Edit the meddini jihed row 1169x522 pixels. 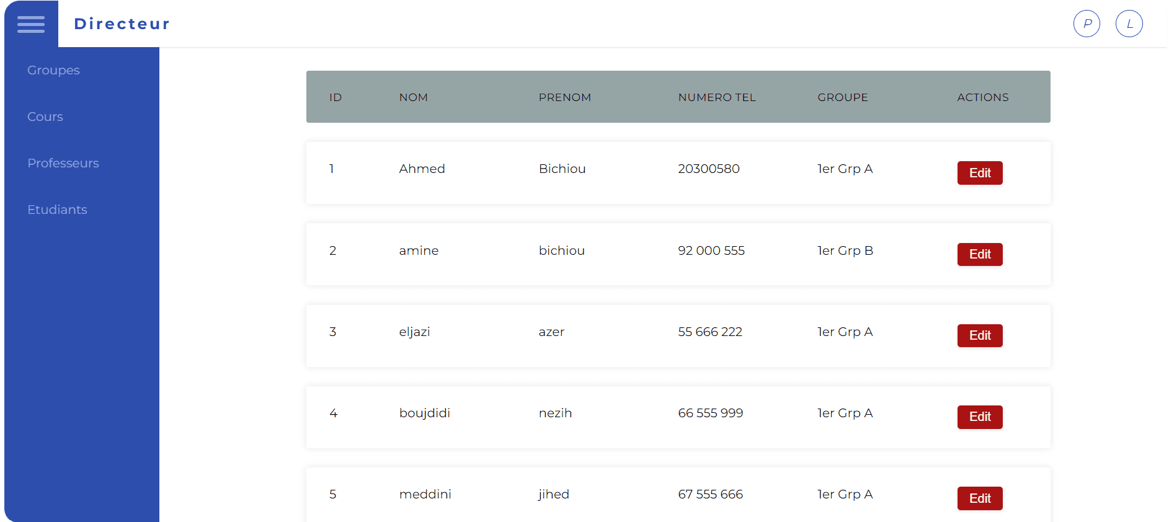[x=980, y=498]
